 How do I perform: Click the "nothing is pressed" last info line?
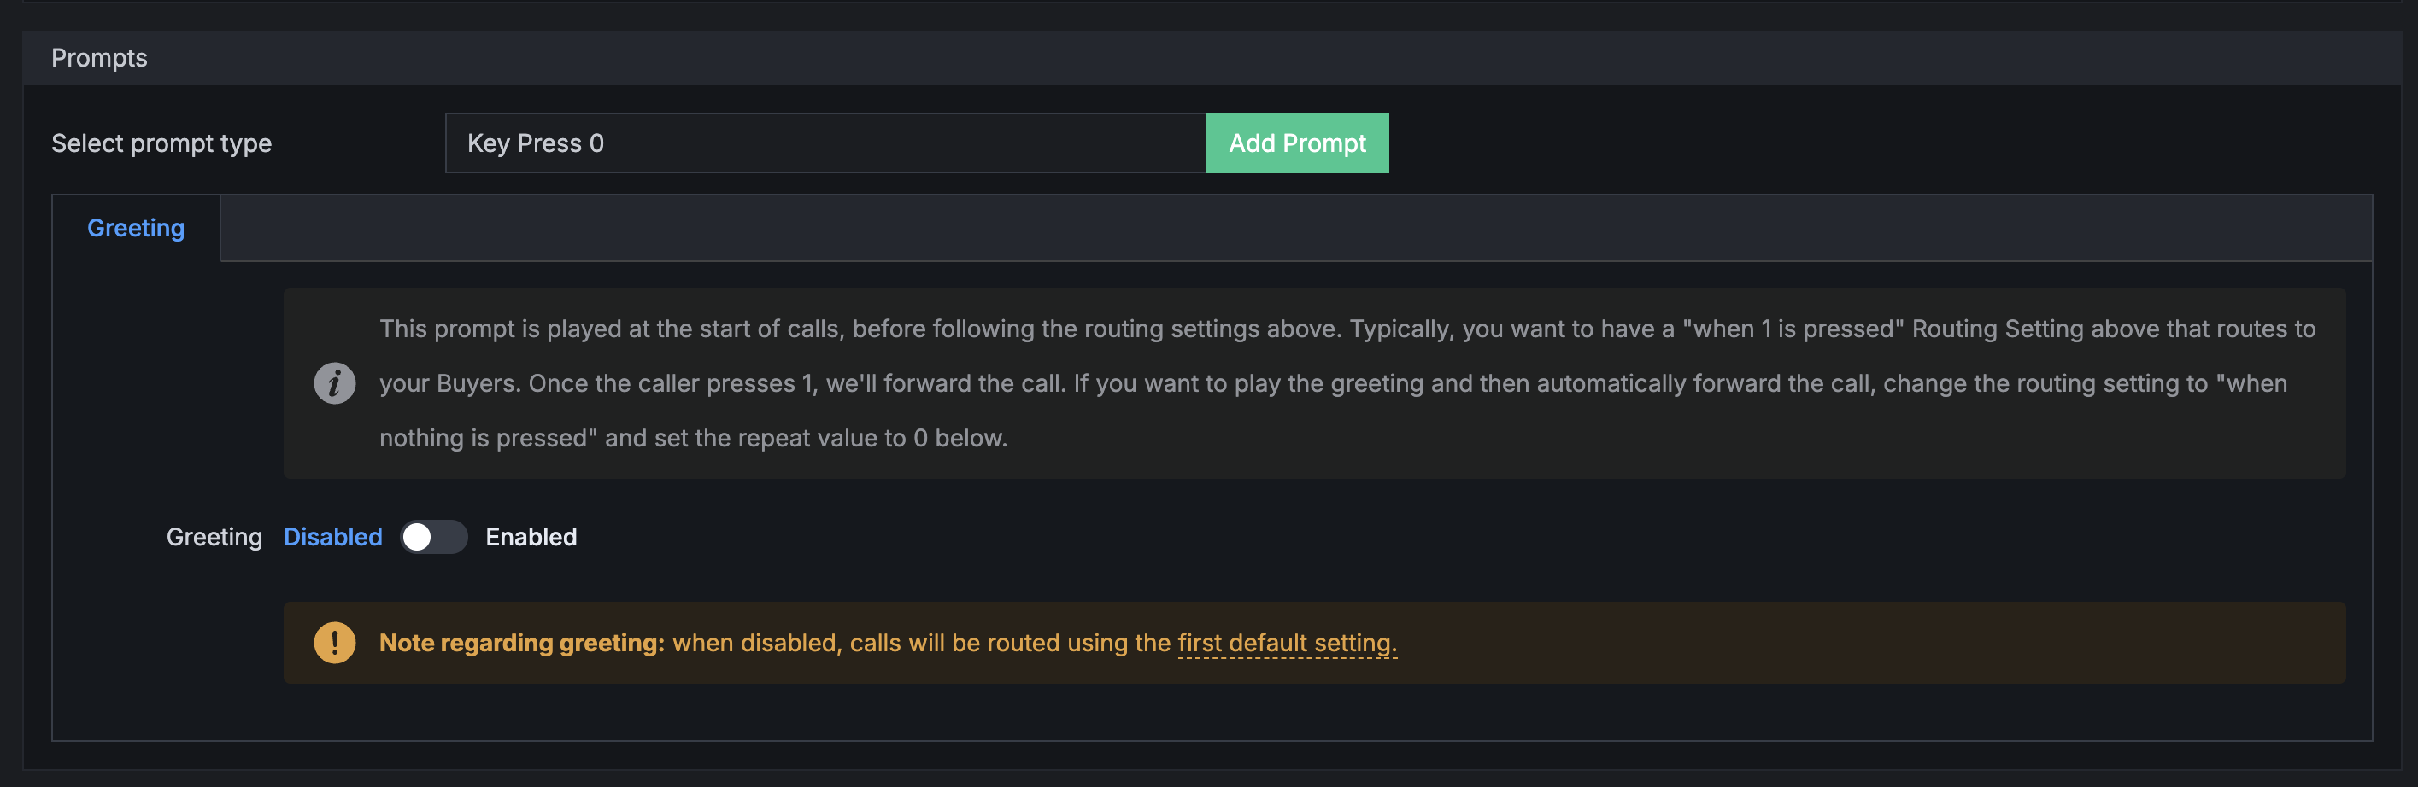tap(693, 438)
